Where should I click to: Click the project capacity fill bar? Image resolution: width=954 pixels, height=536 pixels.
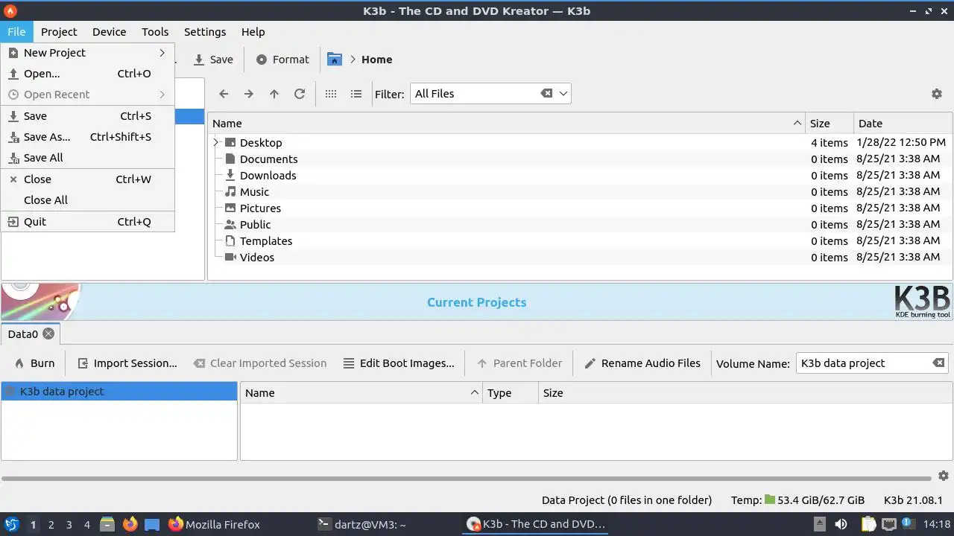tap(466, 479)
